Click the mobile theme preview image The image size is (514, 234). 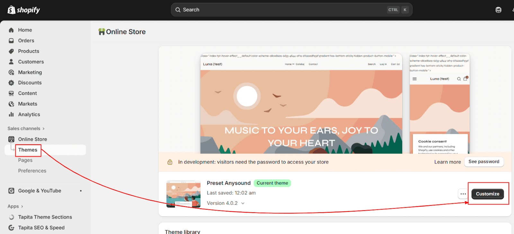tap(439, 103)
